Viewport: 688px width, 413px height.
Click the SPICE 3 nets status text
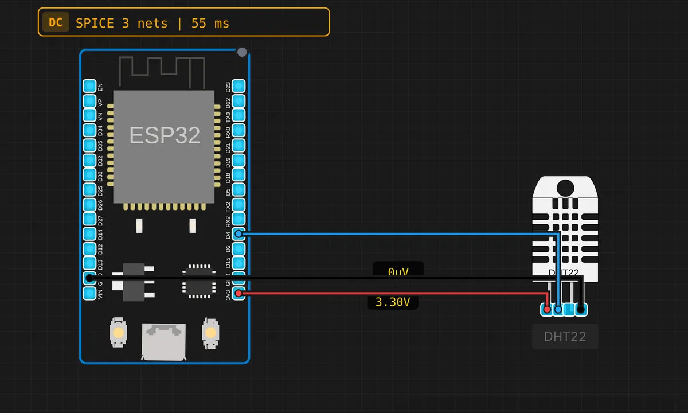[x=152, y=23]
